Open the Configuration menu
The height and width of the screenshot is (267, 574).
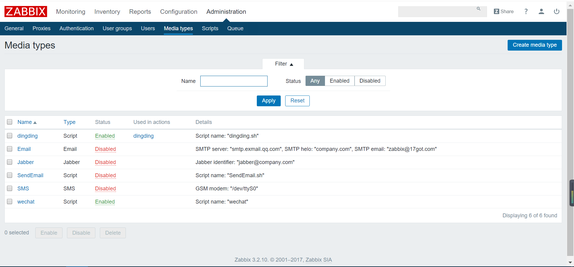pyautogui.click(x=179, y=12)
